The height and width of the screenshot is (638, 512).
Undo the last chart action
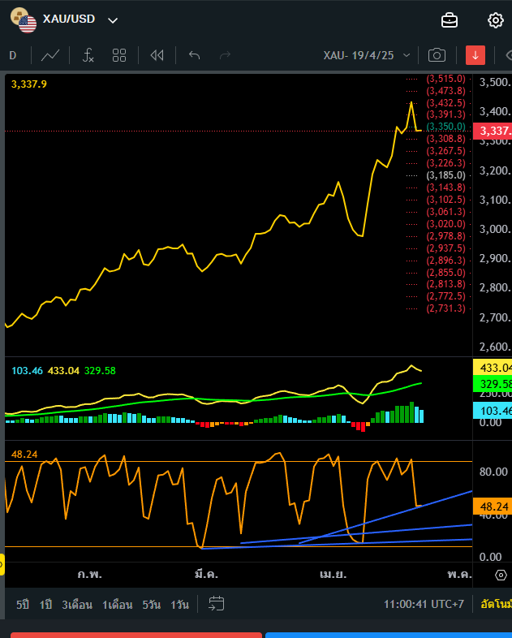click(195, 55)
